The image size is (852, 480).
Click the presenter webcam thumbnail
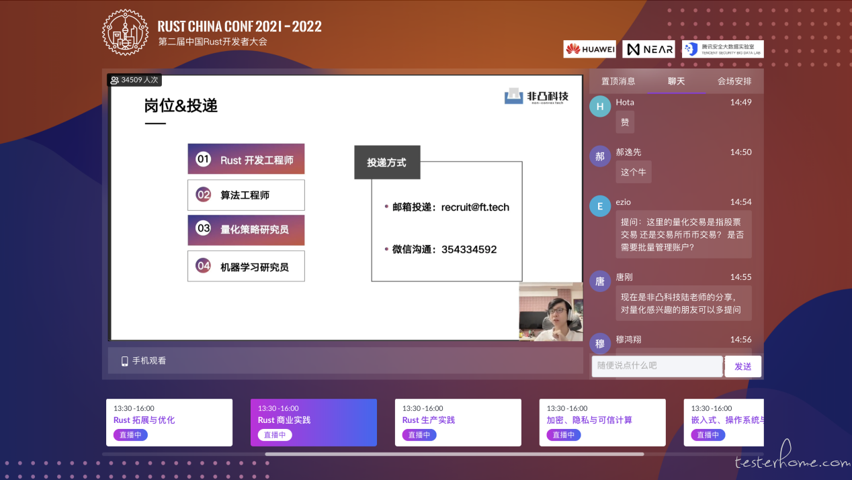click(551, 311)
